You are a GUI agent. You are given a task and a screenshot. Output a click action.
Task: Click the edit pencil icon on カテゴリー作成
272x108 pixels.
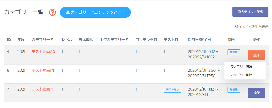[x=239, y=12]
